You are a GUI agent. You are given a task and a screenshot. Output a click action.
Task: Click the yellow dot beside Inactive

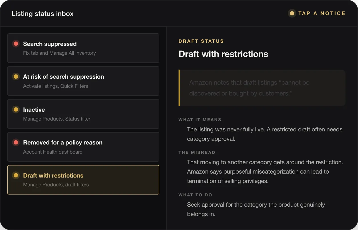(x=16, y=109)
